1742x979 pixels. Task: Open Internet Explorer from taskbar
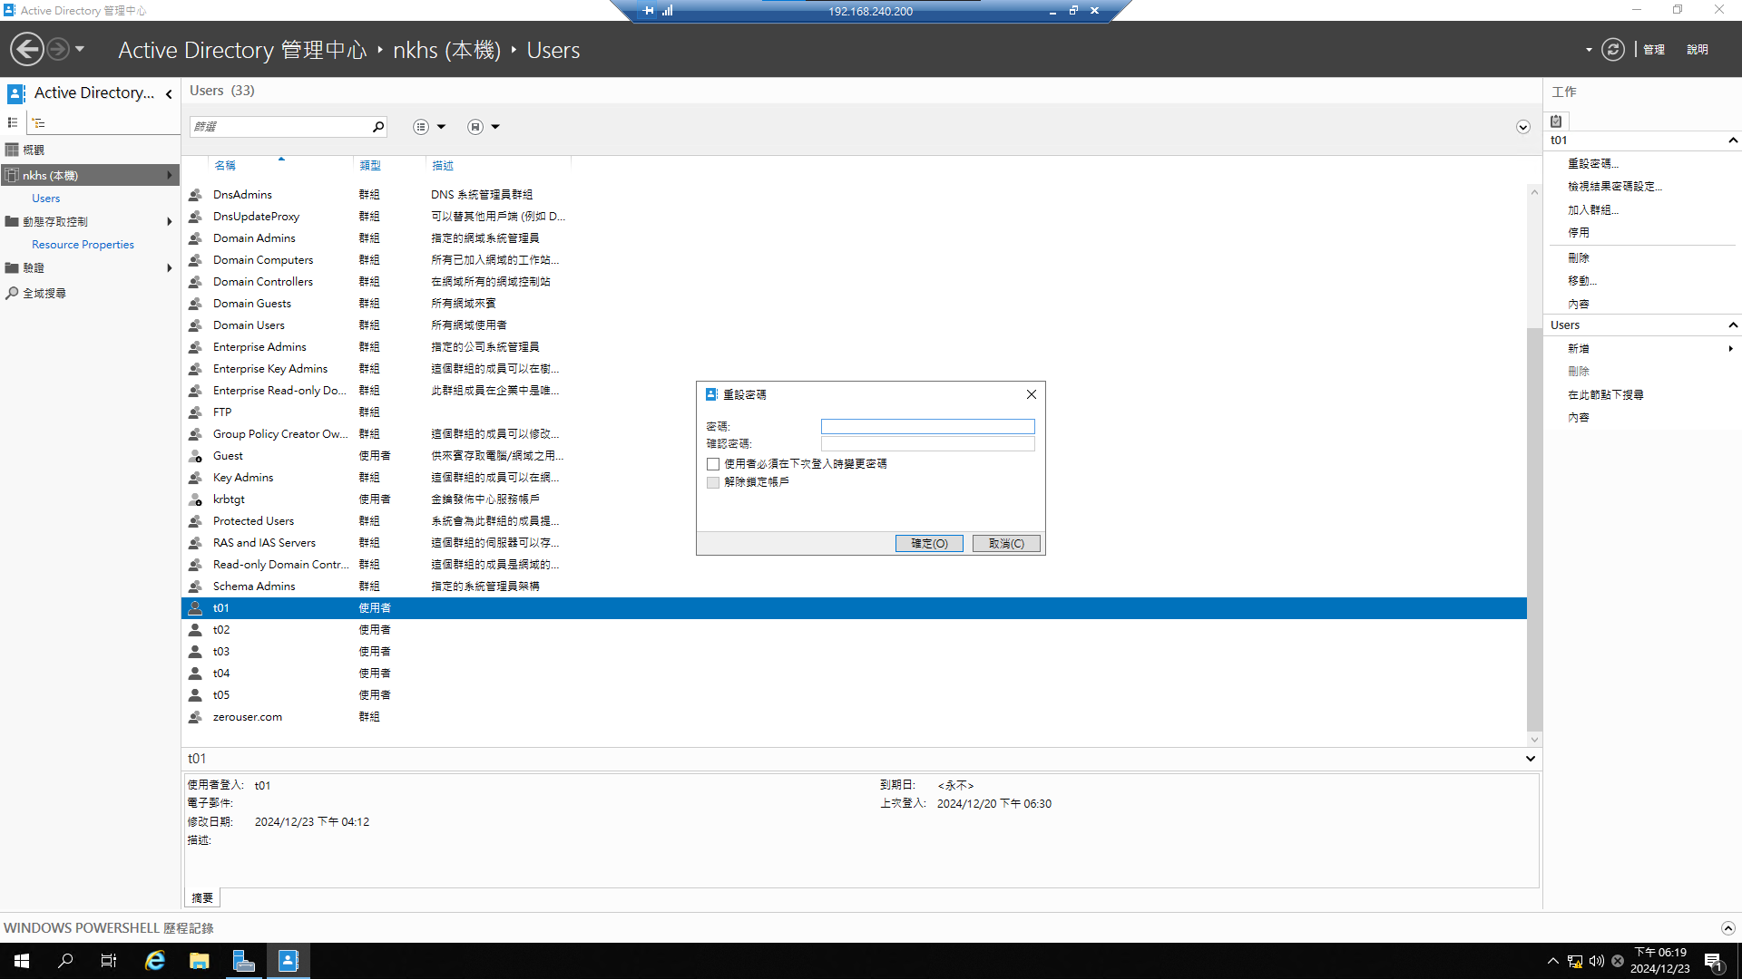click(155, 961)
